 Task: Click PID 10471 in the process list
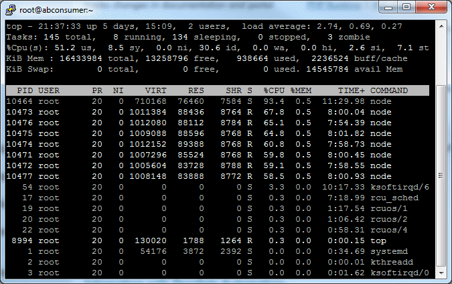click(x=19, y=155)
